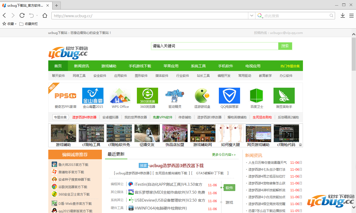Open the 更多今日内容 link
Screen dimensions: 356x213
224,154
